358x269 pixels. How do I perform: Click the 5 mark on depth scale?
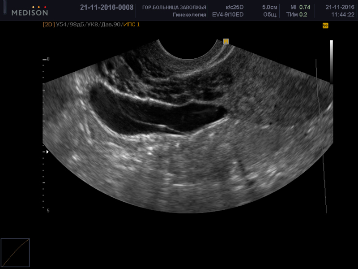tap(48, 211)
